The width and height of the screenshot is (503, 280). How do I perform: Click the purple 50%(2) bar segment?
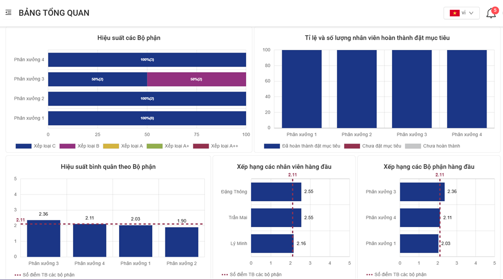(196, 79)
